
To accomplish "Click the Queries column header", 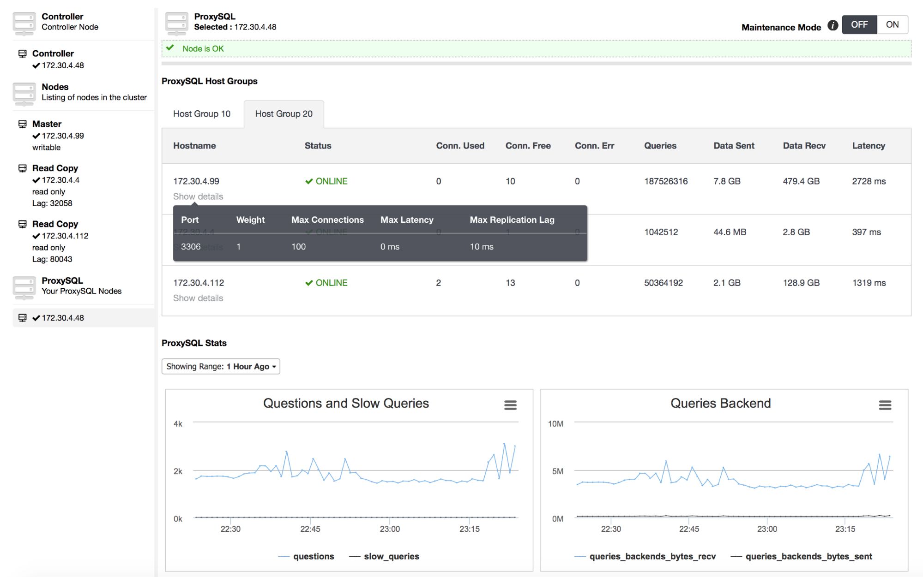I will pyautogui.click(x=660, y=146).
